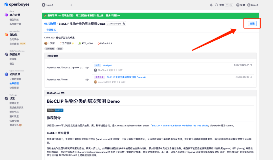Click the 克隆 clone button
This screenshot has height=160, width=273.
point(252,23)
